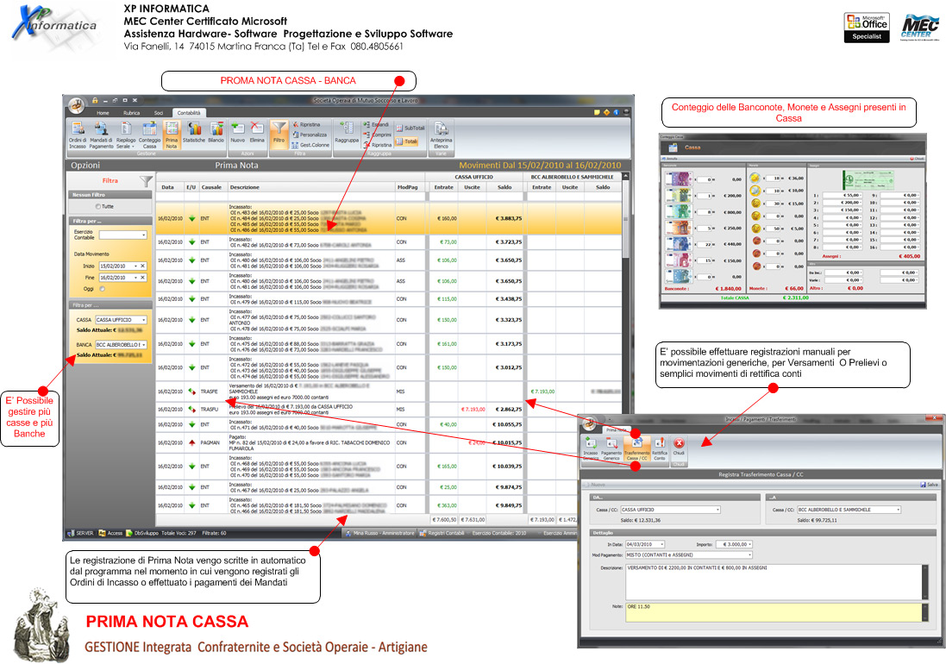The width and height of the screenshot is (946, 664).
Task: Select the Statistiche ribbon icon
Action: click(x=194, y=133)
